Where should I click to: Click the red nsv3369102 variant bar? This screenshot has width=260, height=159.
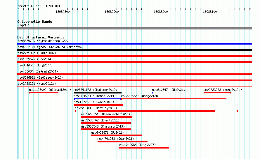click(98, 105)
